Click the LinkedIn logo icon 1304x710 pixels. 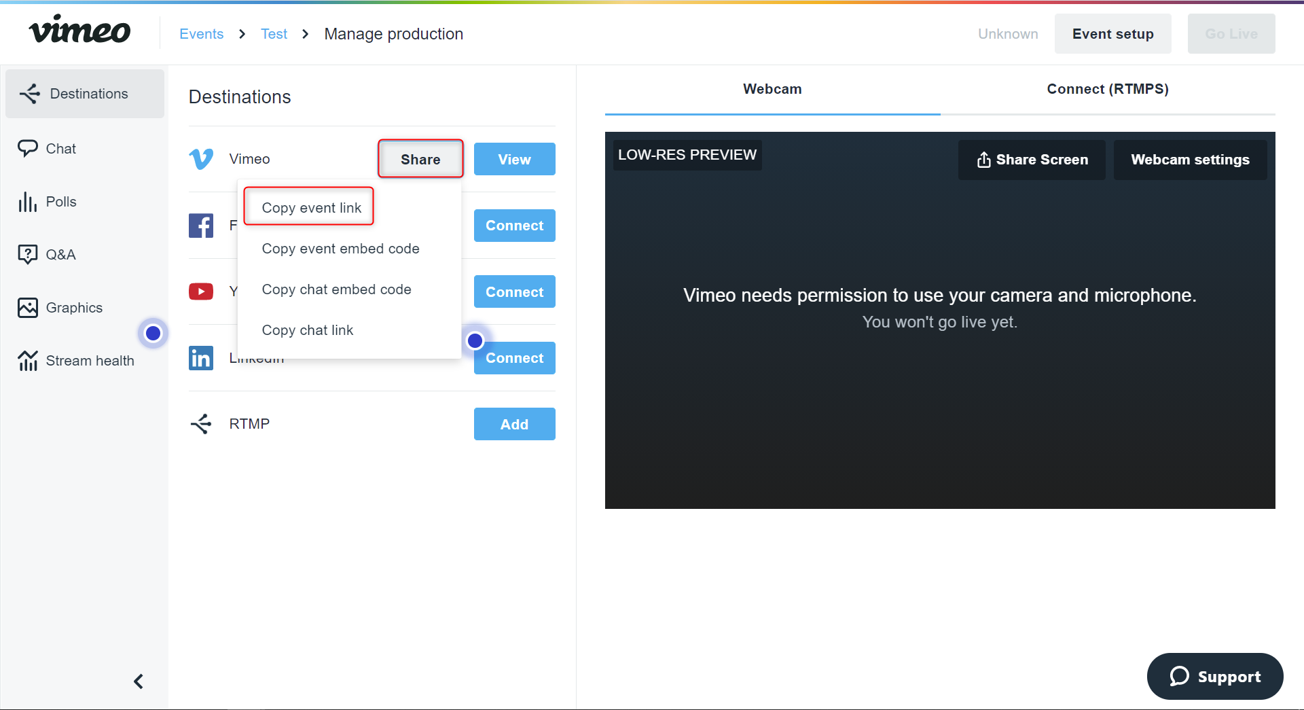[x=201, y=358]
